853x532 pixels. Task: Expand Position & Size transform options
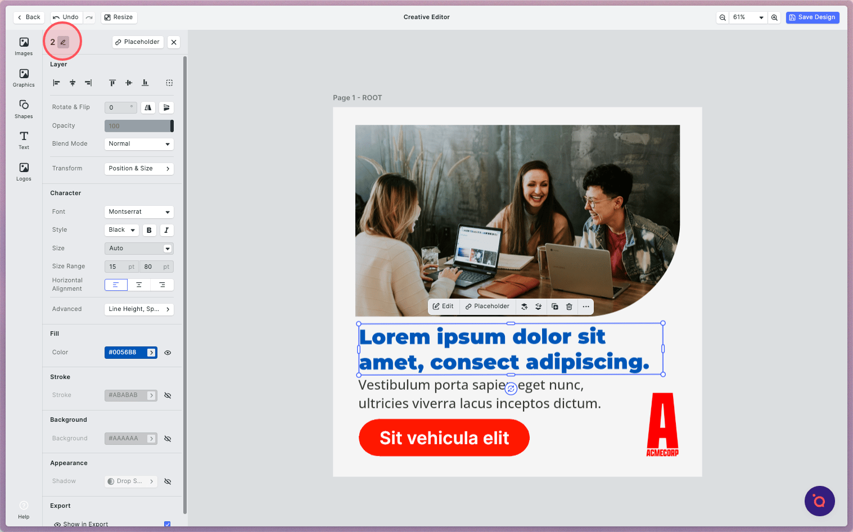click(139, 169)
